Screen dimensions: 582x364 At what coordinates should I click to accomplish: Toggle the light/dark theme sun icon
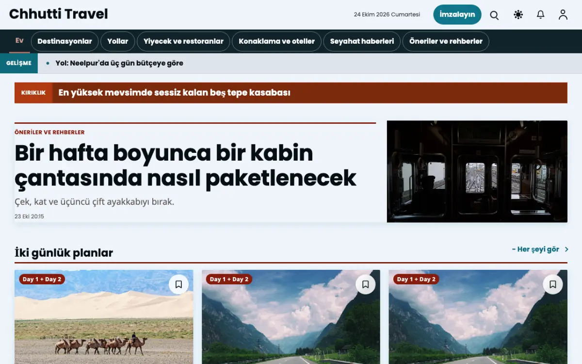[x=518, y=15]
